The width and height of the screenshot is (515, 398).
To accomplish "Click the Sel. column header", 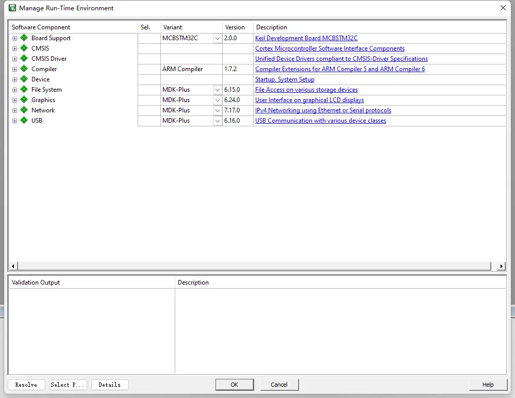I will point(149,27).
